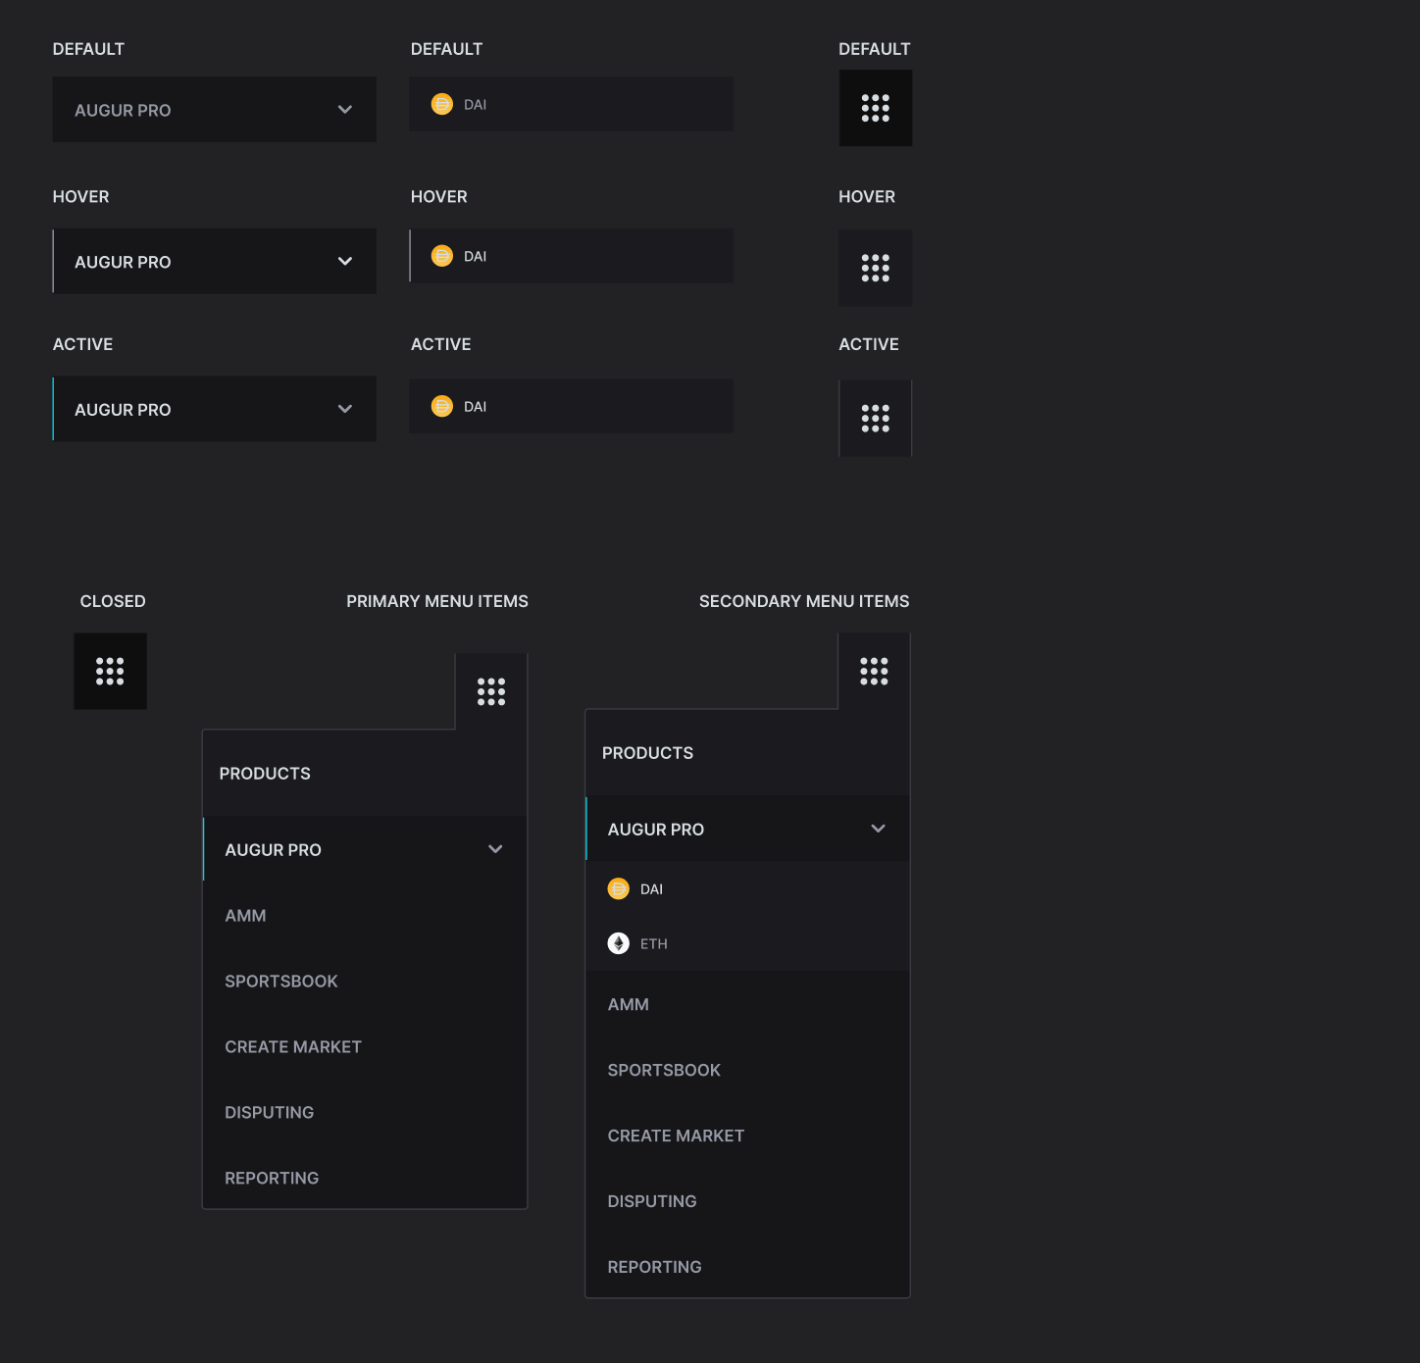The width and height of the screenshot is (1420, 1363).
Task: Click the DAI coin icon in the DEFAULT example
Action: [x=442, y=104]
